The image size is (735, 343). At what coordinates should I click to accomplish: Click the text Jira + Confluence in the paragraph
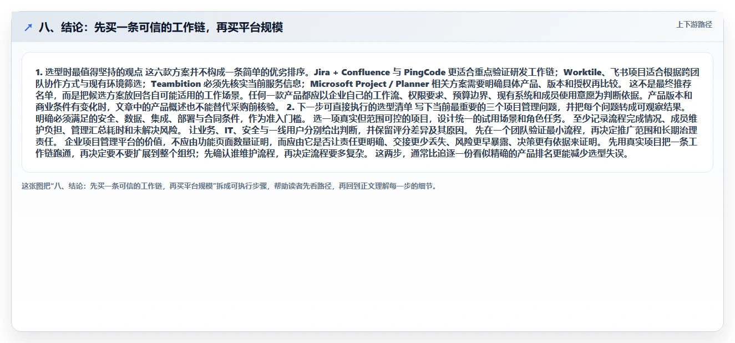pyautogui.click(x=352, y=72)
